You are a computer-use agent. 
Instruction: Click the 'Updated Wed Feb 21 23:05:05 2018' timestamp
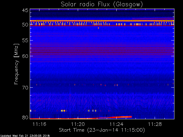25,136
